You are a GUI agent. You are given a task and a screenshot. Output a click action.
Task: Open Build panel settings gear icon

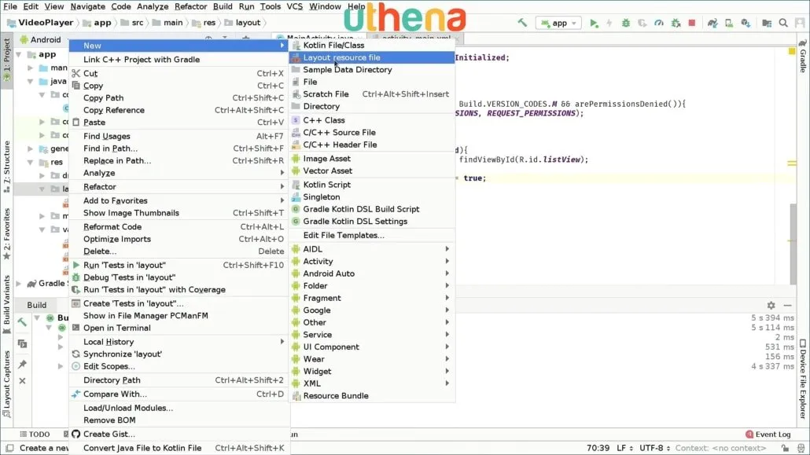pyautogui.click(x=771, y=305)
